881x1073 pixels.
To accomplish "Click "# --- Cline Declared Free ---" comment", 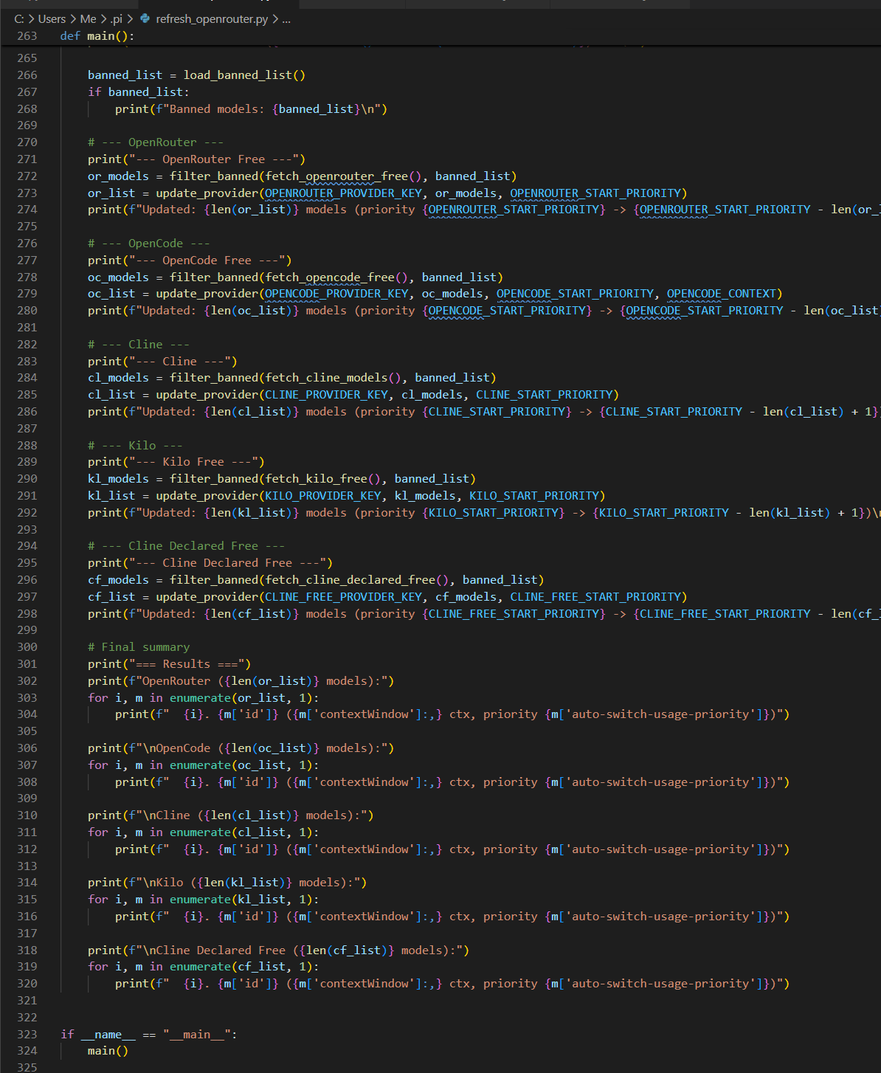I will point(187,546).
